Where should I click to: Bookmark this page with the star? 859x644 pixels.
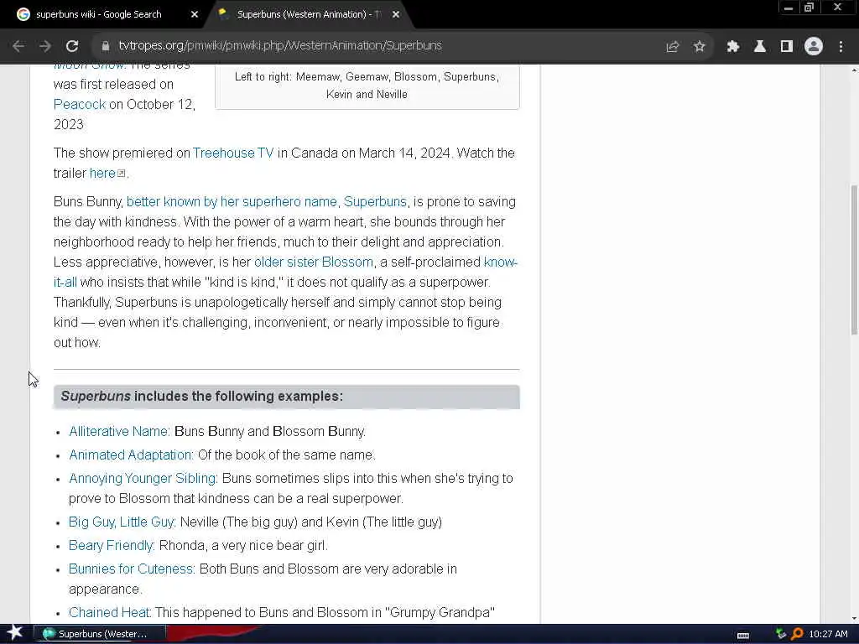click(699, 47)
